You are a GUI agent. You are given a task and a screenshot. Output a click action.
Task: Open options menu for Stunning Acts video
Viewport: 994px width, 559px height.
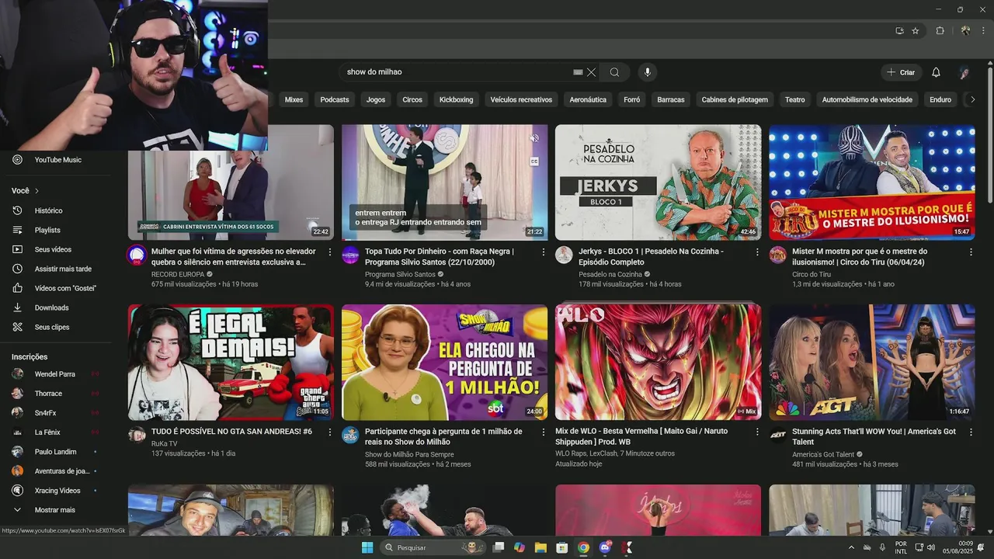tap(971, 432)
